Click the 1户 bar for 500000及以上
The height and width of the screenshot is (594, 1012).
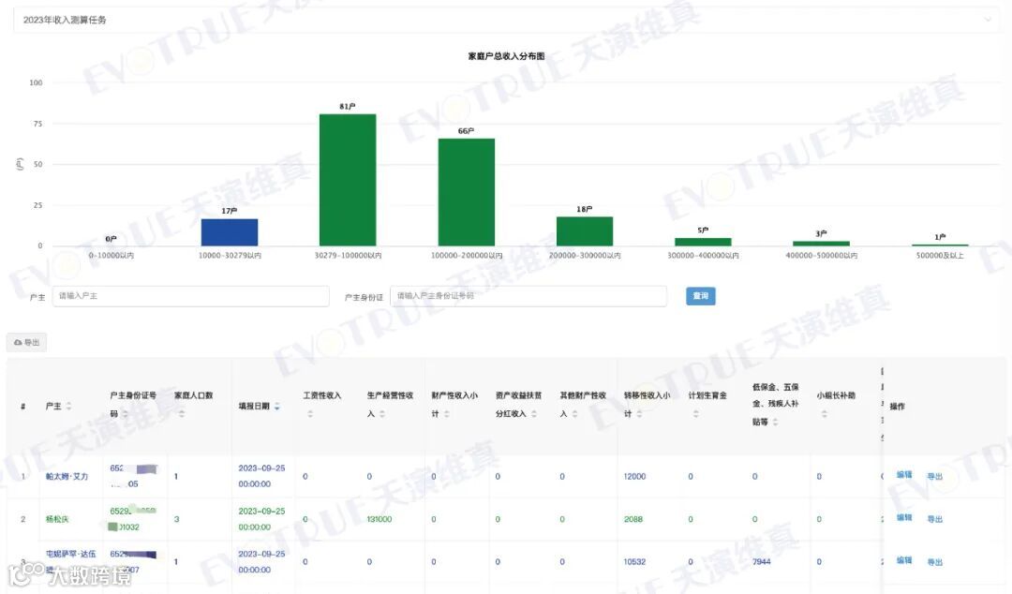[x=940, y=245]
